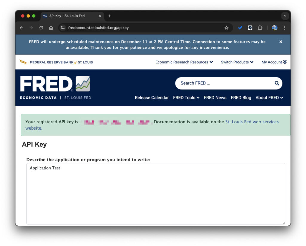The image size is (306, 246).
Task: Open St. Louis Fed web services website link
Action: pos(252,122)
